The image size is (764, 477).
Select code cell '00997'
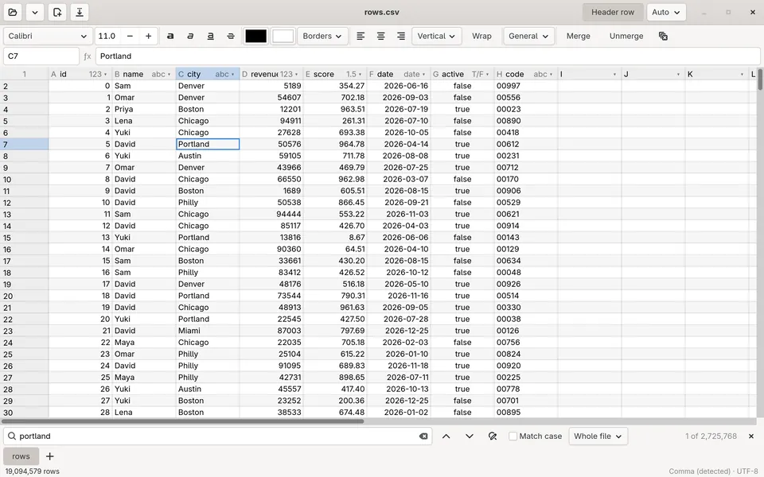click(526, 86)
